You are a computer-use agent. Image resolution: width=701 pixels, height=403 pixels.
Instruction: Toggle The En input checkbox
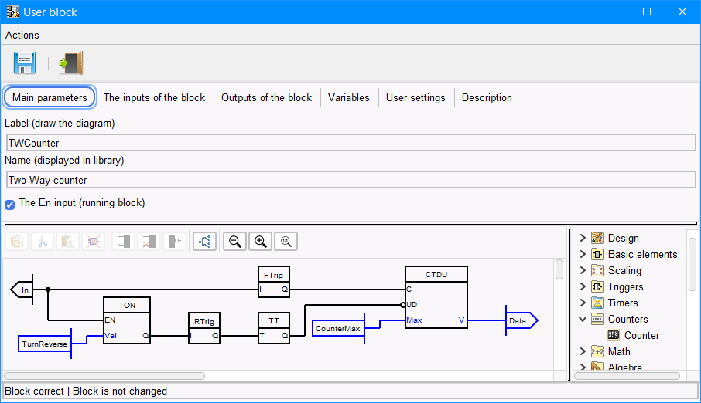click(10, 205)
